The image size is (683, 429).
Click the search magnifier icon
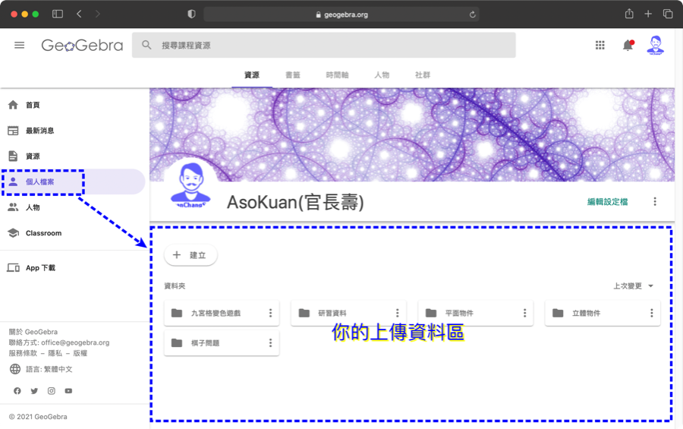pyautogui.click(x=146, y=45)
